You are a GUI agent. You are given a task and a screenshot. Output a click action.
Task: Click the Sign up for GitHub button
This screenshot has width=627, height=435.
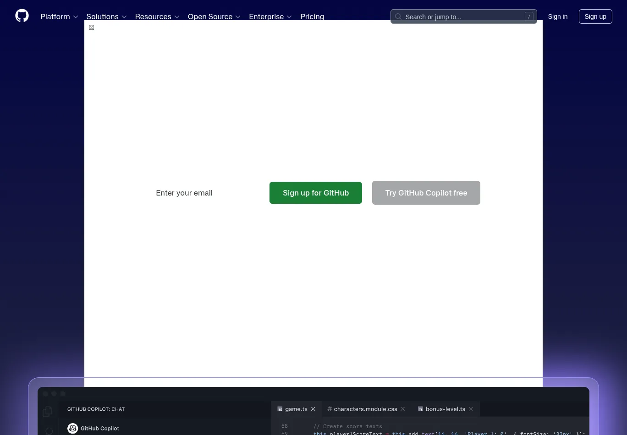(316, 192)
